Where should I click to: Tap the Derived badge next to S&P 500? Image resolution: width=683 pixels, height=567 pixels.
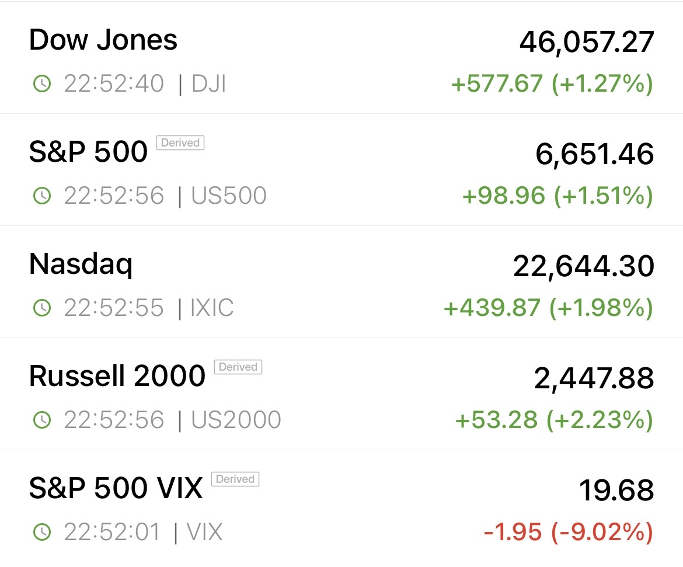click(180, 143)
